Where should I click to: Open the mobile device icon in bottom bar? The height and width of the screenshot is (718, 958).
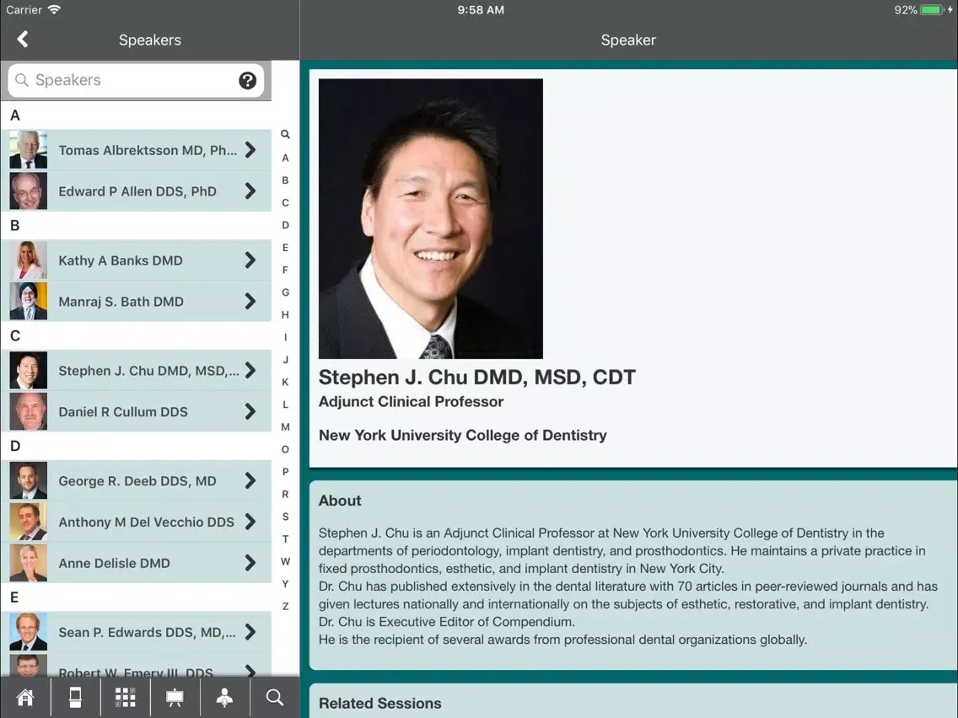[75, 697]
